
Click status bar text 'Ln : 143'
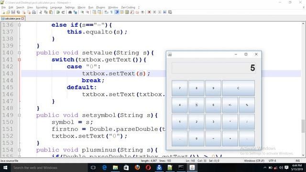[x=190, y=161]
